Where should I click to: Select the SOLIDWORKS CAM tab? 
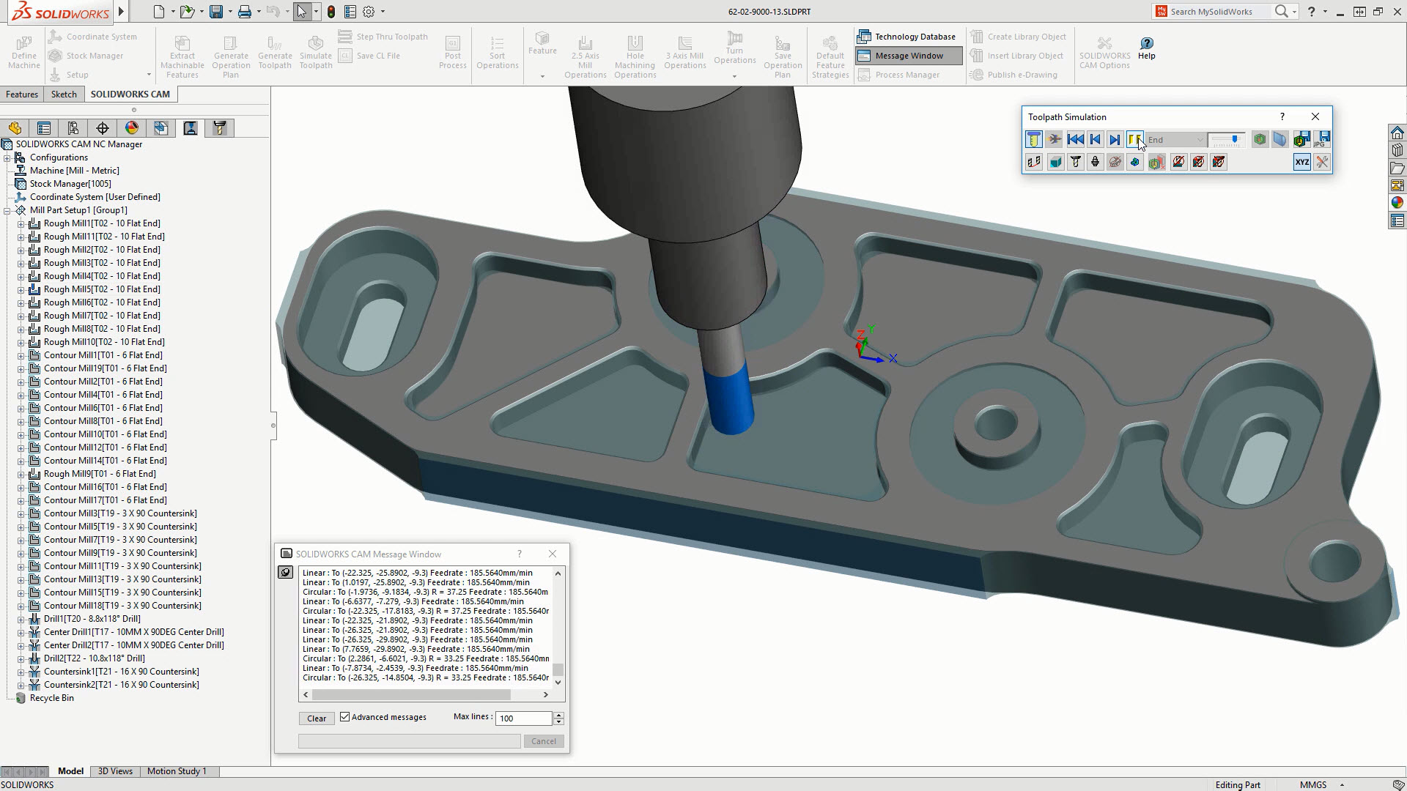tap(130, 94)
